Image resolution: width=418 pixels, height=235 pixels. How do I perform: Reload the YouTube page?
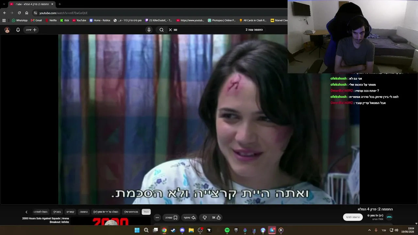[19, 13]
